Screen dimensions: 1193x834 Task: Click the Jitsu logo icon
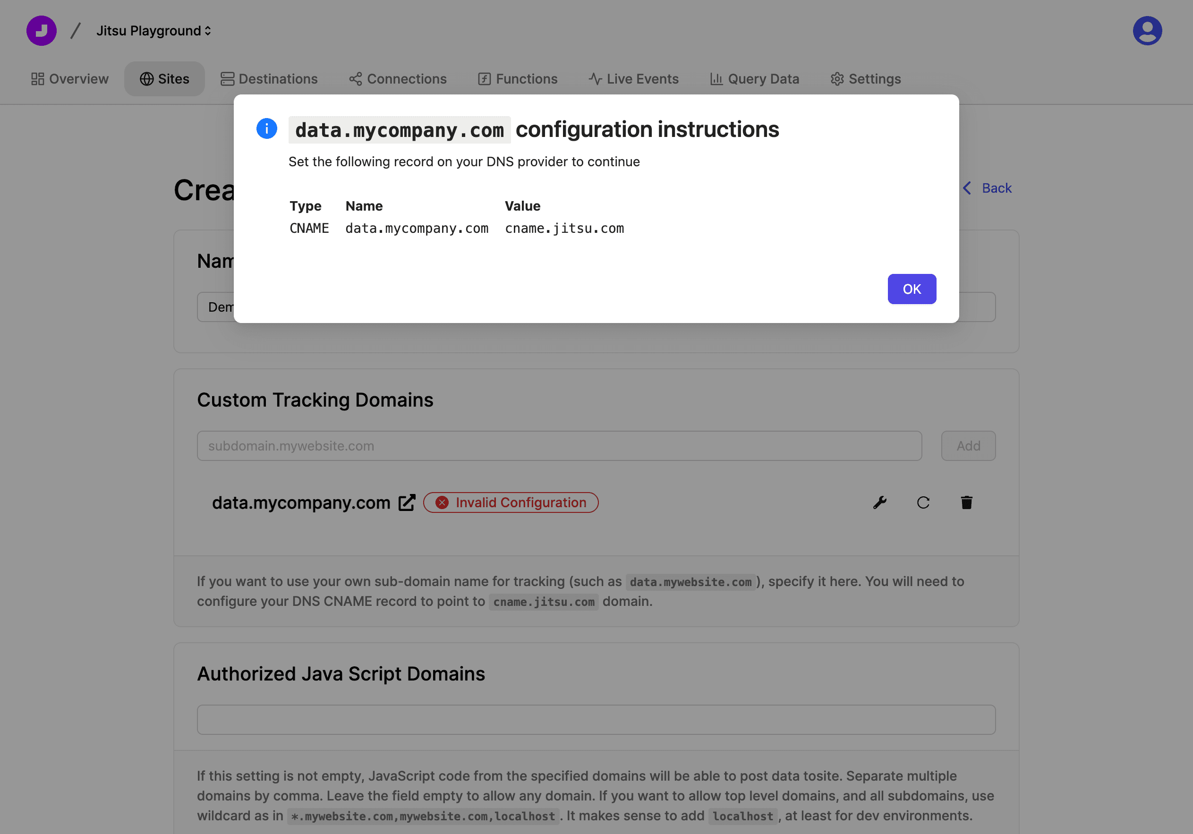(42, 31)
